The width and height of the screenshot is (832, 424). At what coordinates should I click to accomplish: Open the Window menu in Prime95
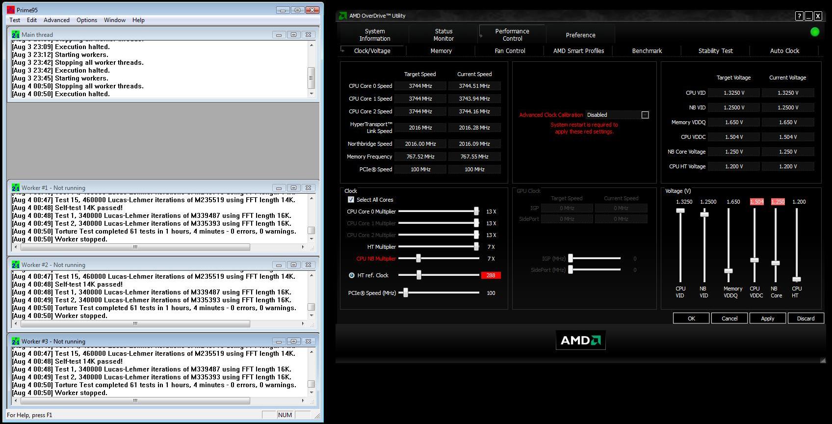point(115,20)
